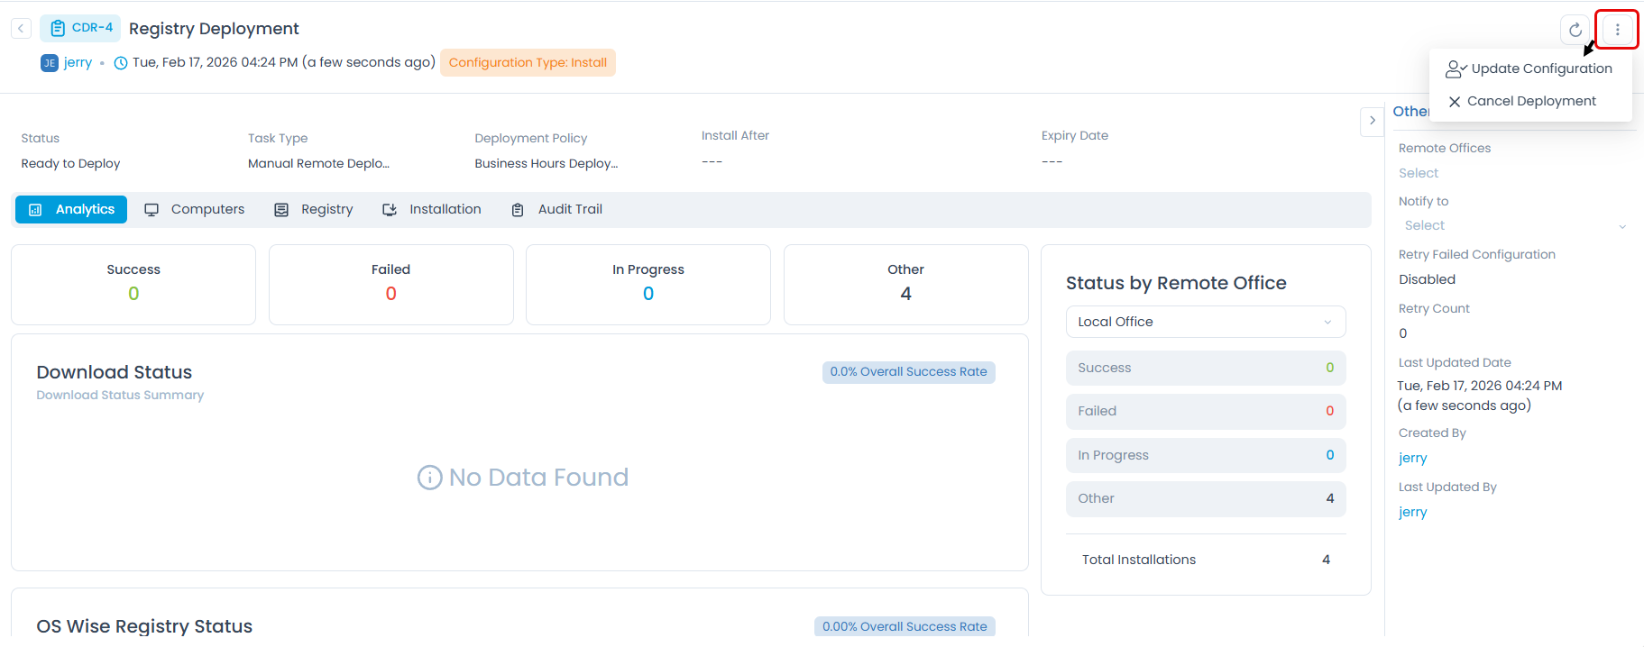Click the refresh icon button
The height and width of the screenshot is (647, 1644).
tap(1575, 30)
